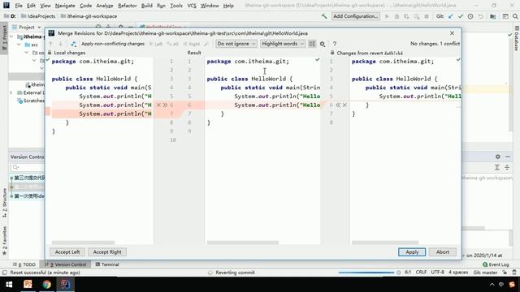The width and height of the screenshot is (520, 292).
Task: Open the Do not ignore dropdown
Action: tap(236, 44)
